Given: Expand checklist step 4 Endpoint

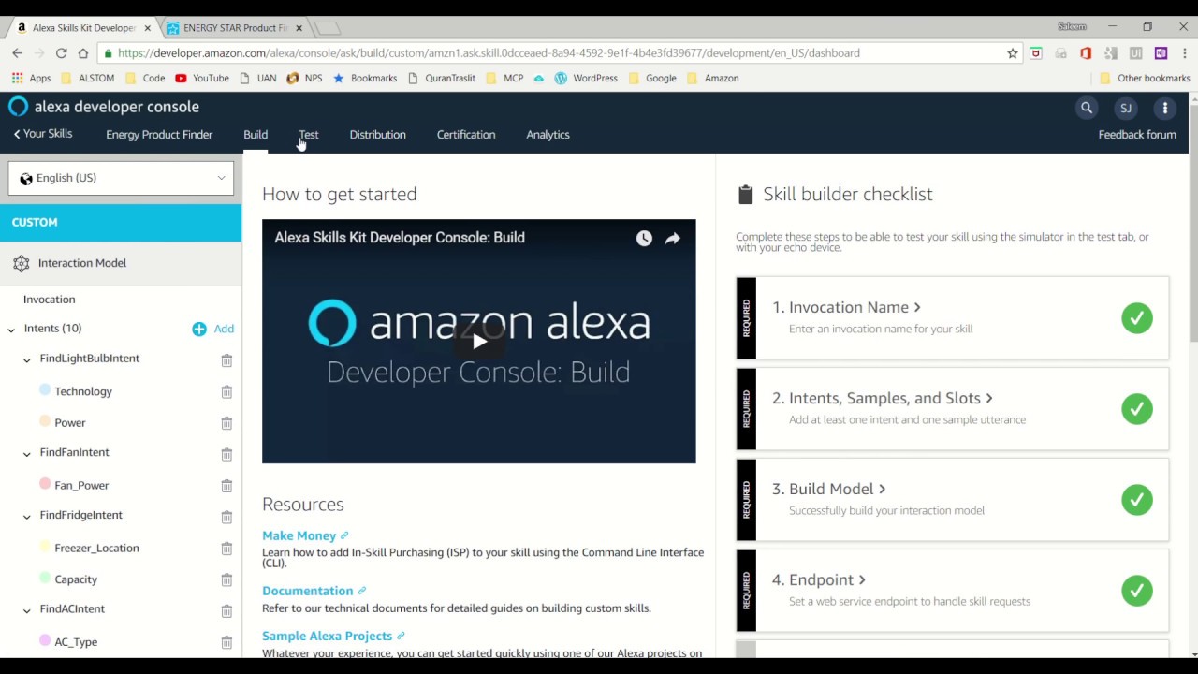Looking at the screenshot, I should [x=818, y=579].
